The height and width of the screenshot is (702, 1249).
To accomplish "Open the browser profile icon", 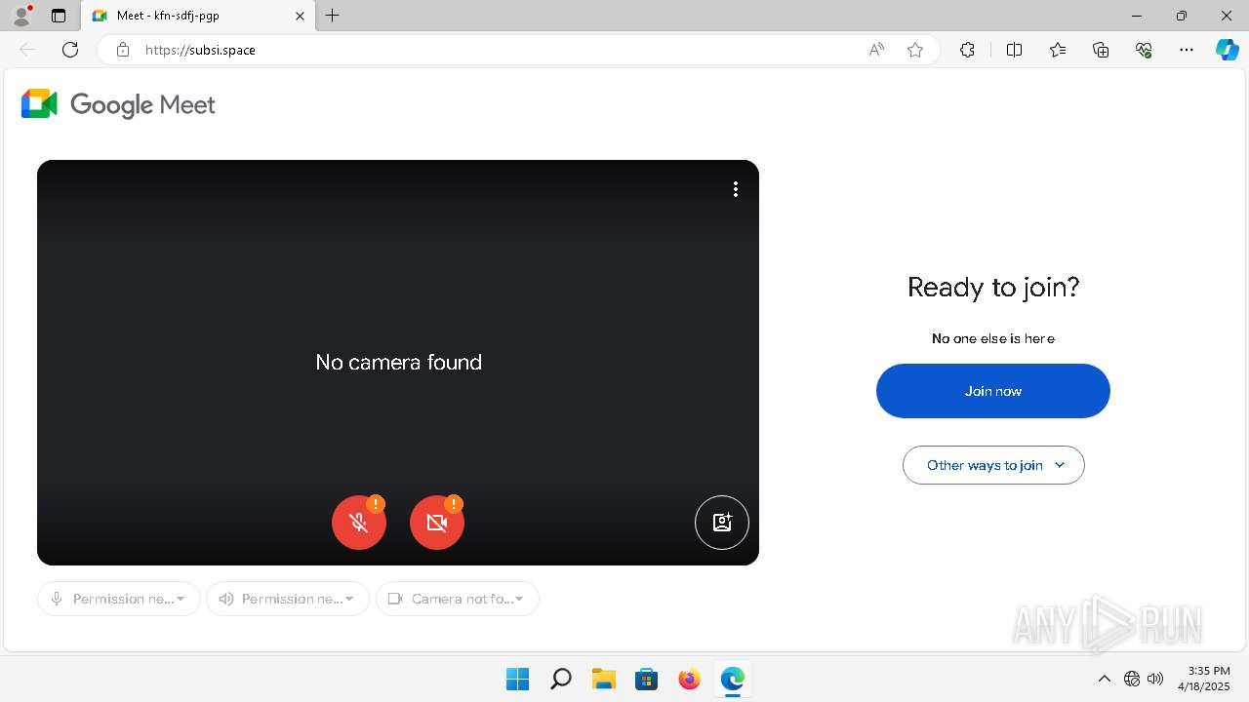I will (21, 16).
